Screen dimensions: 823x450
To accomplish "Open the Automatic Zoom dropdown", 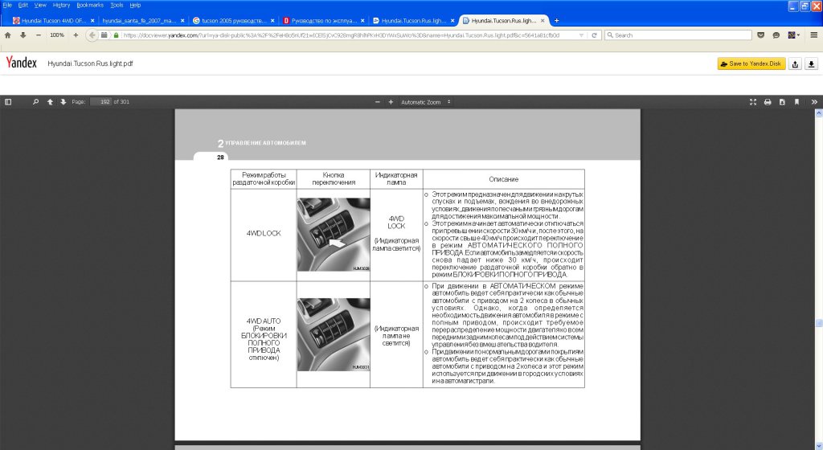I will coord(426,102).
